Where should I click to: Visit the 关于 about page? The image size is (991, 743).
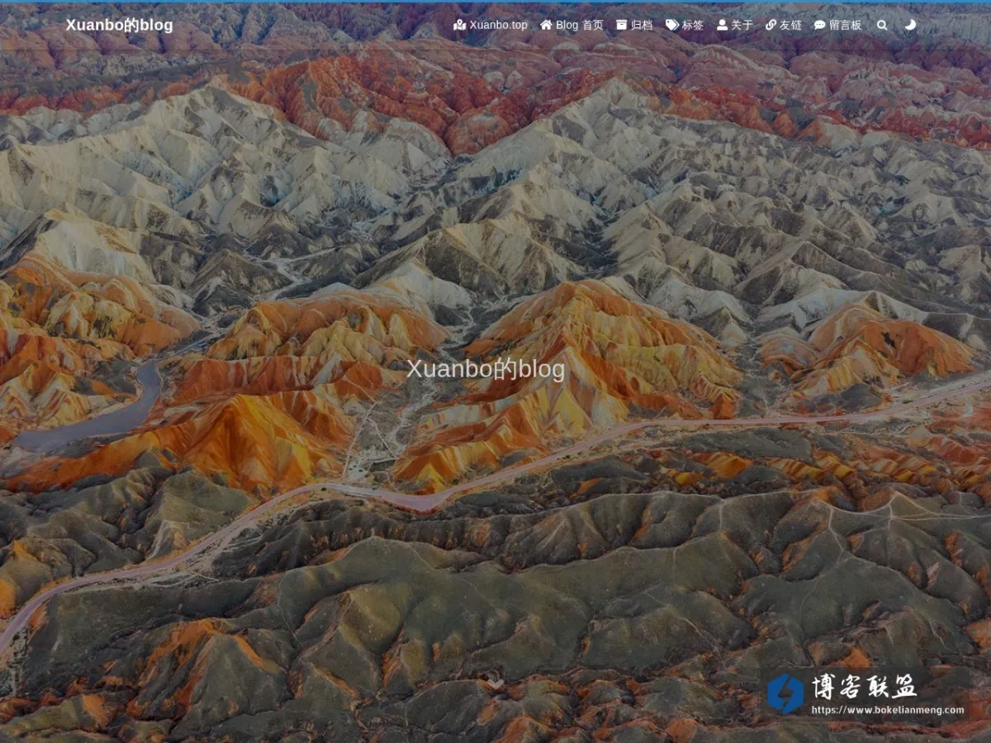[735, 25]
